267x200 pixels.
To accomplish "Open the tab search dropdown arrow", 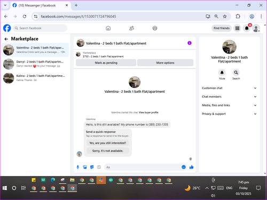I will point(5,5).
